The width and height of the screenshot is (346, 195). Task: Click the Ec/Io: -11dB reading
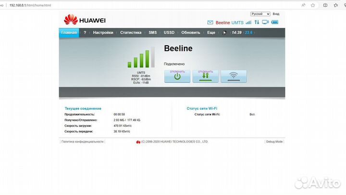(141, 83)
